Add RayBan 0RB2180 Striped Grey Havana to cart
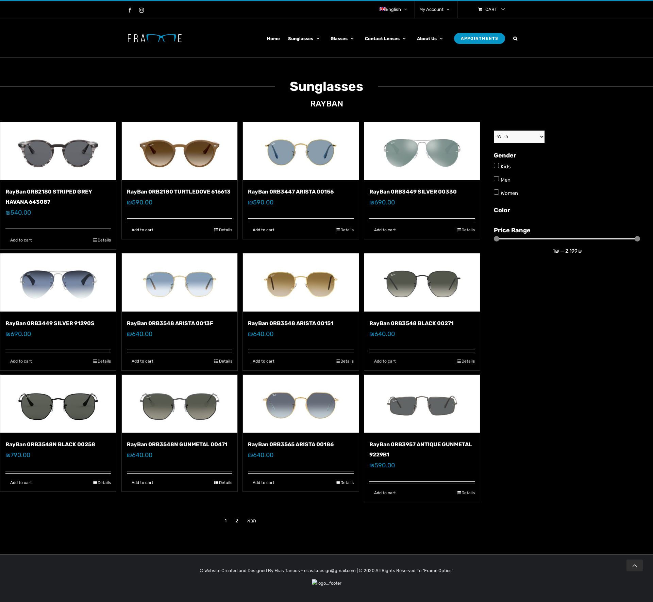The height and width of the screenshot is (602, 653). click(21, 240)
